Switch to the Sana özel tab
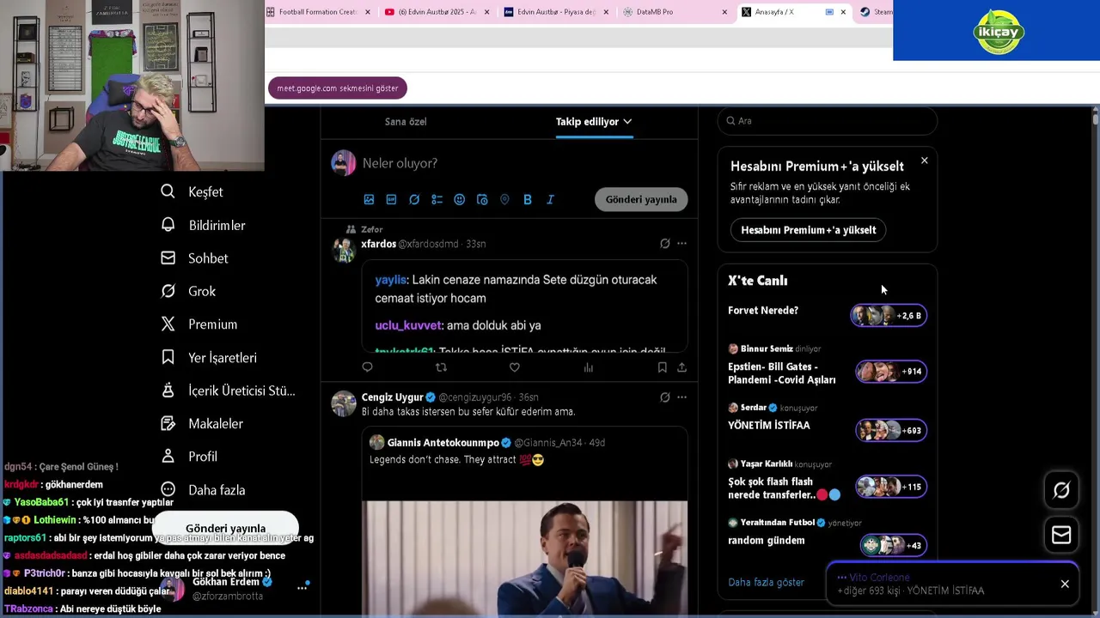The width and height of the screenshot is (1100, 618). (x=406, y=122)
